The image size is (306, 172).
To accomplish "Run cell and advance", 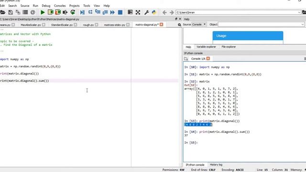I will tap(58, 12).
